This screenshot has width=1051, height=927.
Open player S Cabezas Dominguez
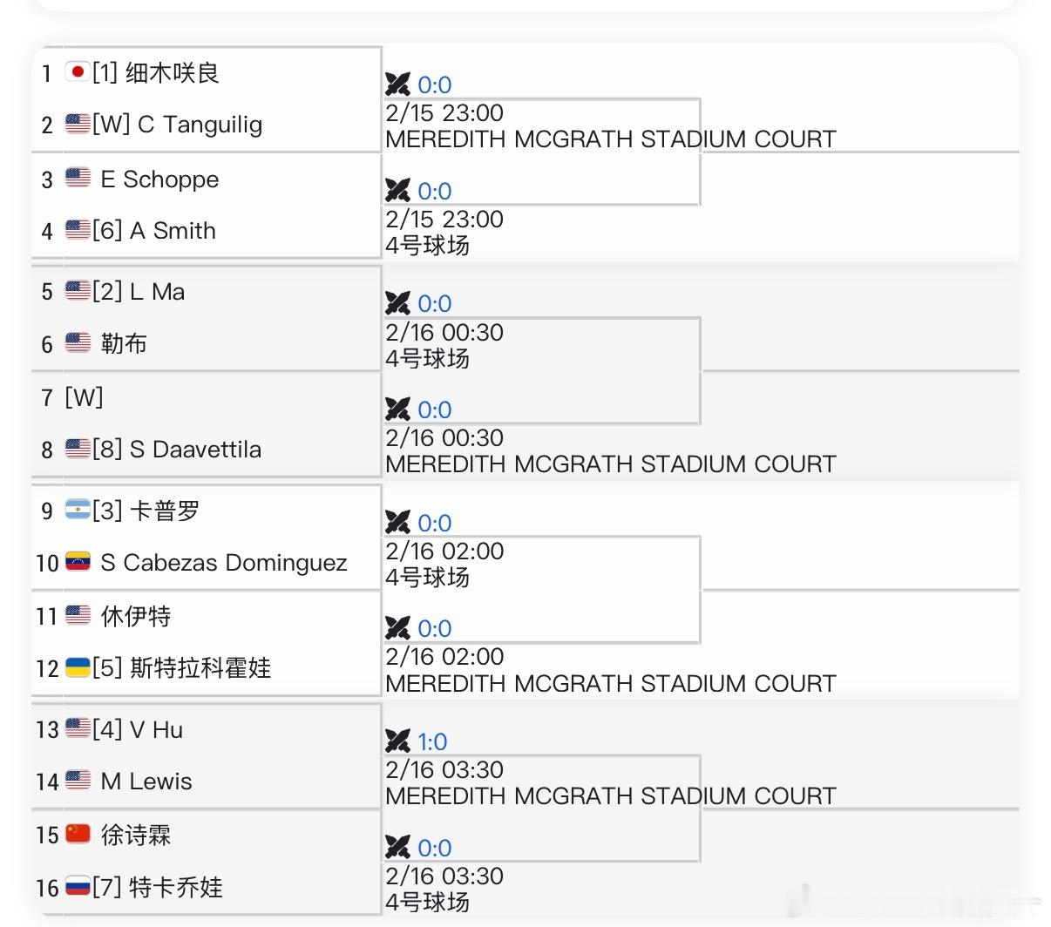coord(224,563)
